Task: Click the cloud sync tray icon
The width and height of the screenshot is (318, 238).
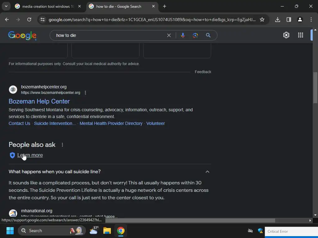Action: 250,231
